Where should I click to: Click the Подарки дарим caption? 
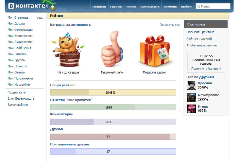(154, 72)
